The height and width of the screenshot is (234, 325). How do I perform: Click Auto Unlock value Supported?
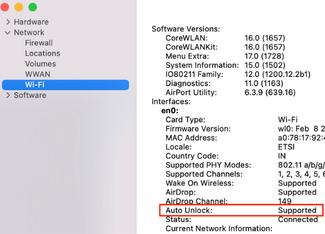[x=297, y=210]
